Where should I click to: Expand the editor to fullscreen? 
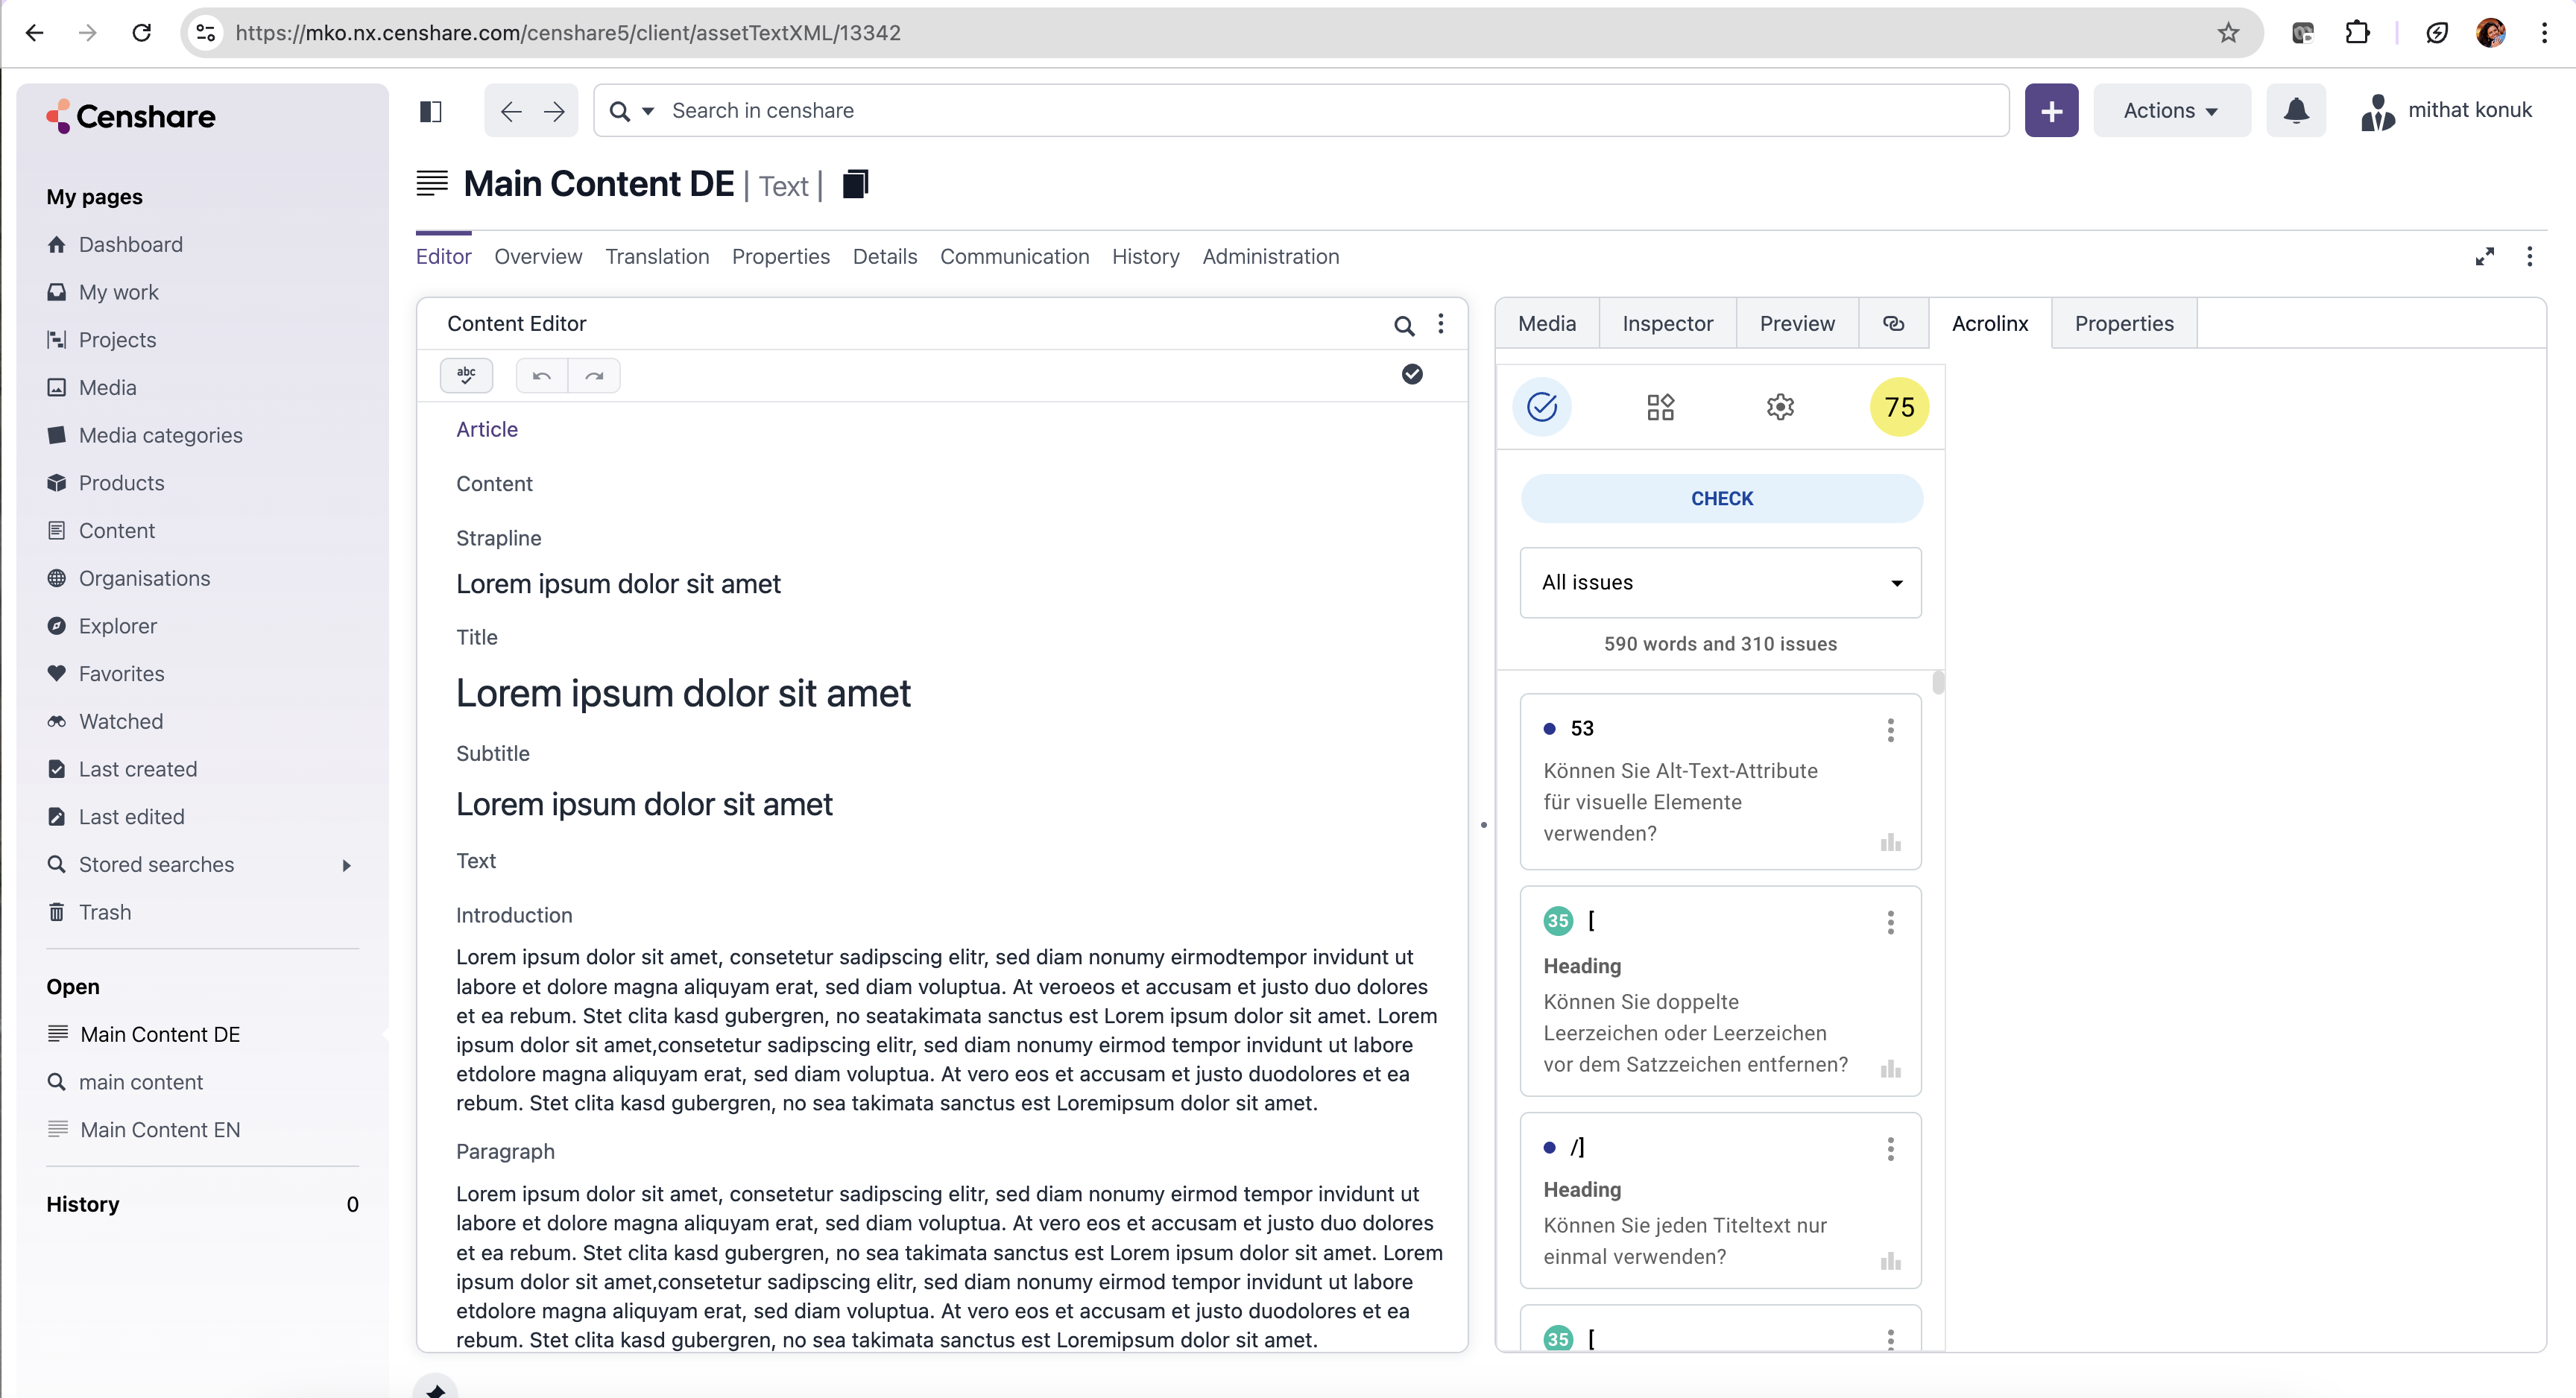(2485, 257)
